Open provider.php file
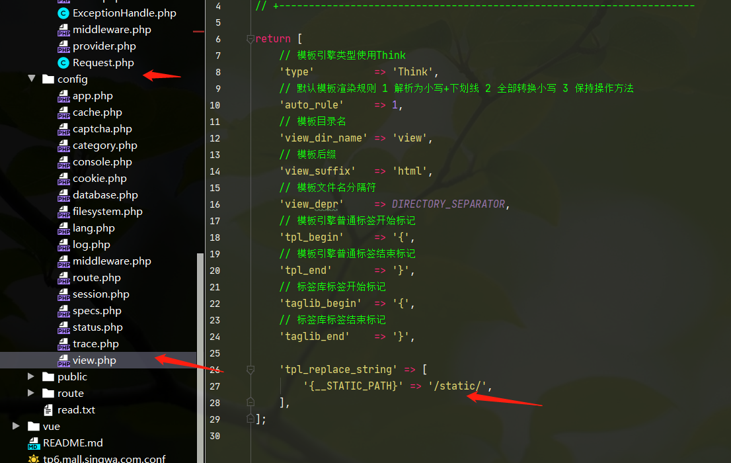The height and width of the screenshot is (463, 731). 104,46
